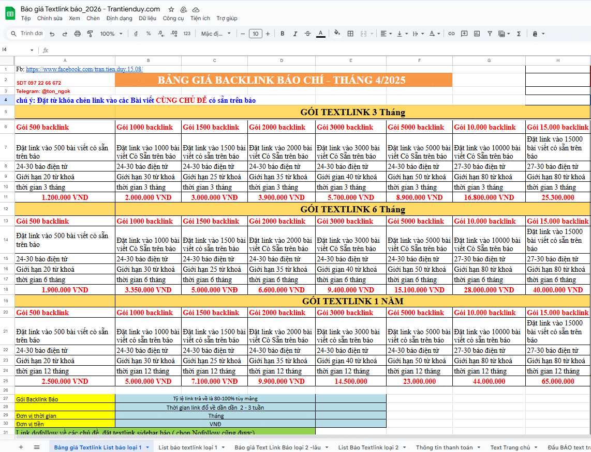Viewport: 591px width, 452px height.
Task: Star this spreadsheet document
Action: (x=171, y=9)
